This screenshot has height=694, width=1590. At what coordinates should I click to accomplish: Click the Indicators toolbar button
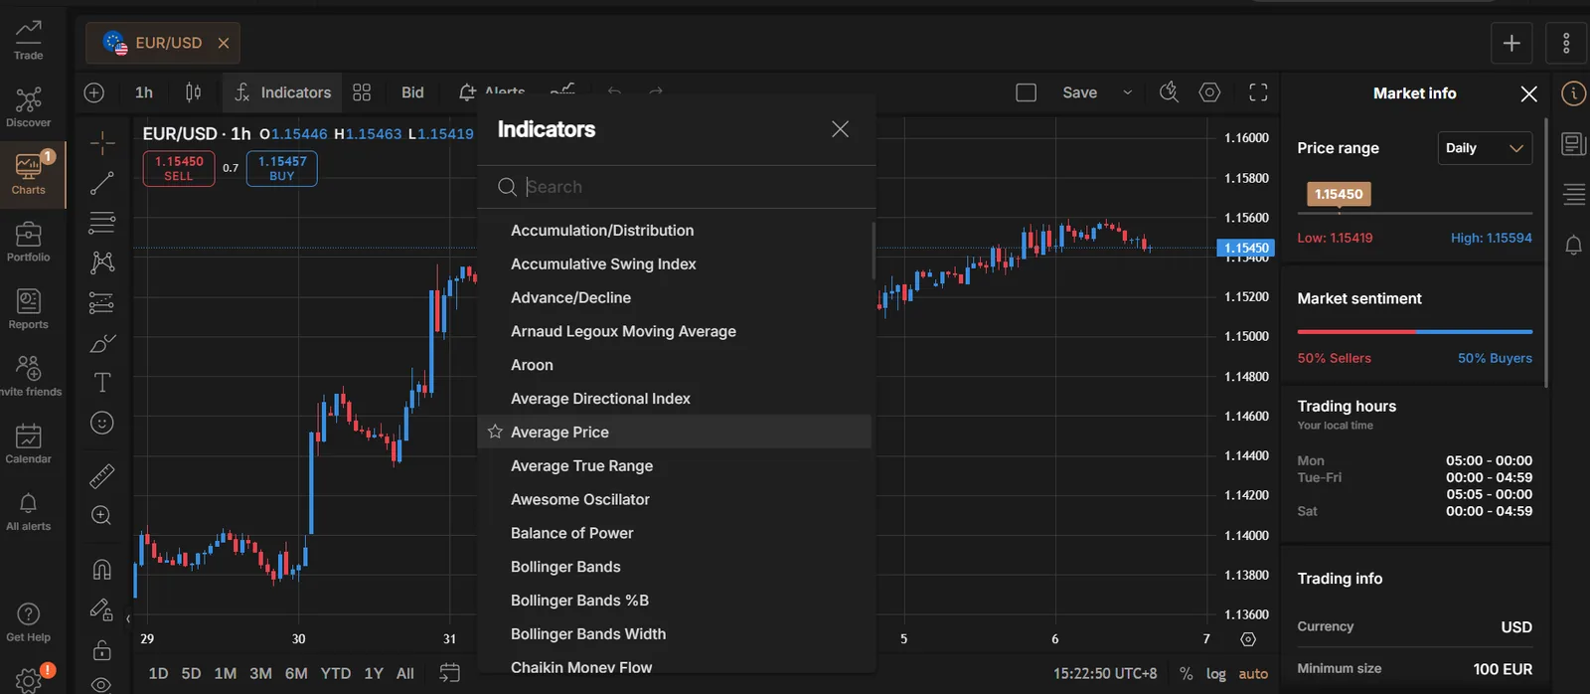pos(282,92)
